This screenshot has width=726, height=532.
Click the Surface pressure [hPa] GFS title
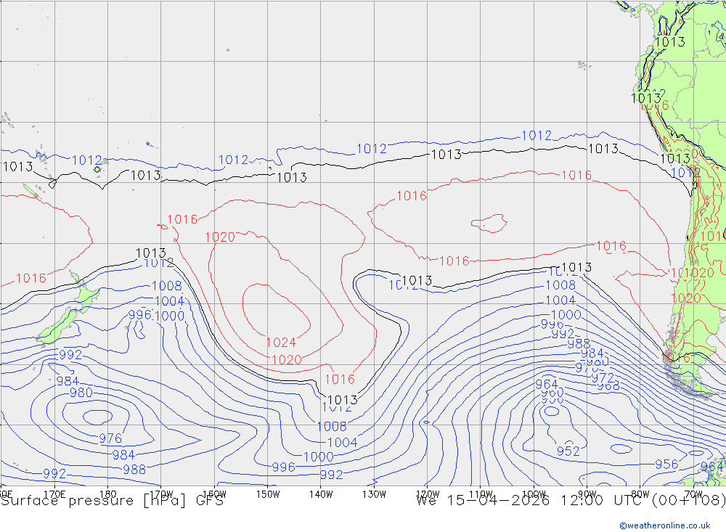tap(112, 501)
